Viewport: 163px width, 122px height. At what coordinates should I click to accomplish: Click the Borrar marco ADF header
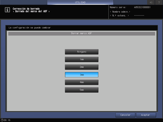(82, 34)
